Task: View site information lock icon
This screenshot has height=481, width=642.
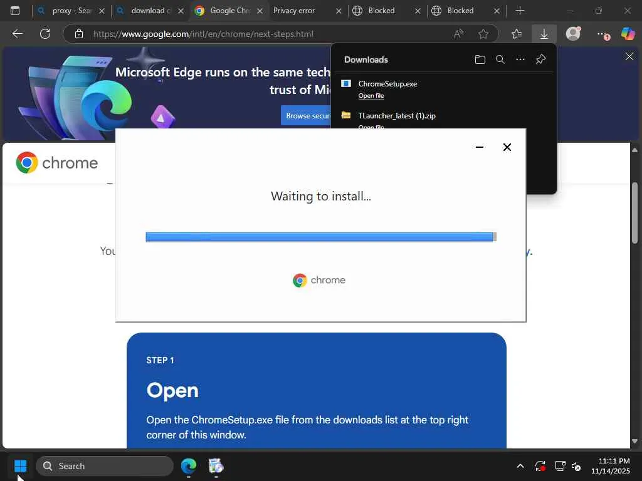Action: [x=79, y=34]
